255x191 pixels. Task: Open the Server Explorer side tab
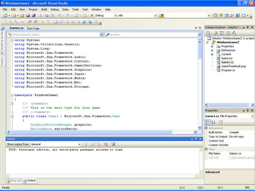pos(2,38)
